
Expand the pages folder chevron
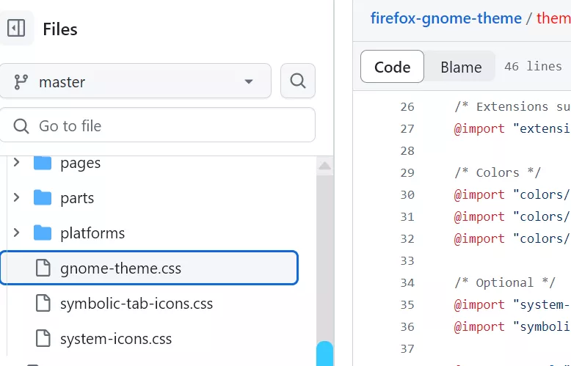pyautogui.click(x=16, y=162)
